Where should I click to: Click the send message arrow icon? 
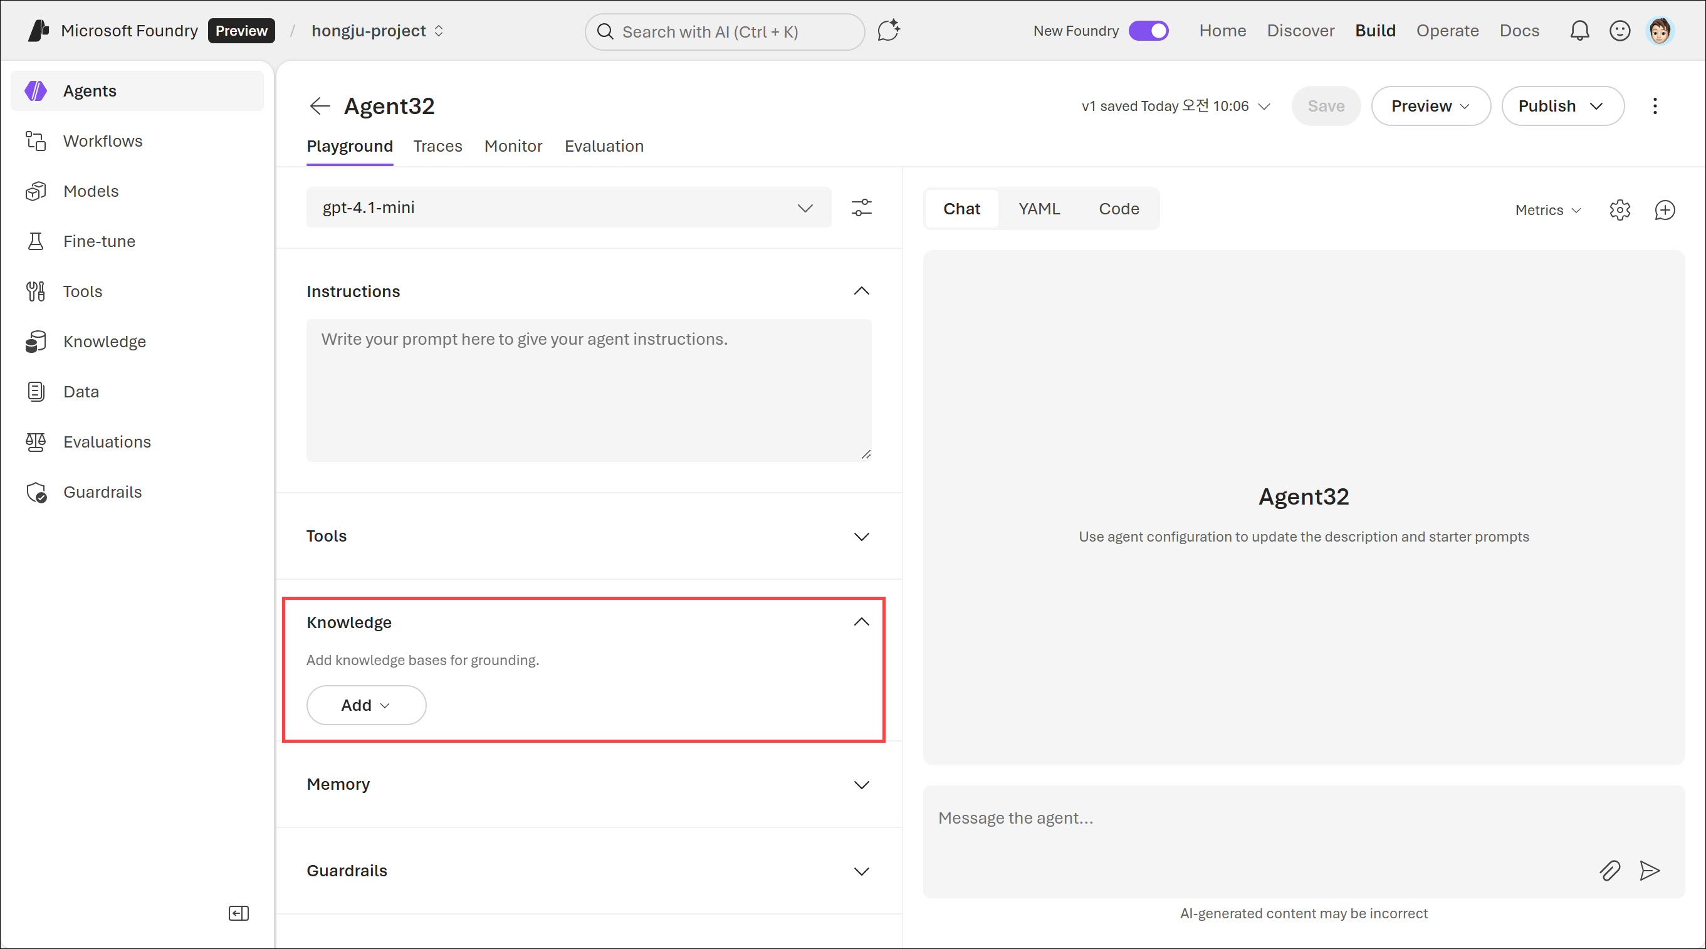tap(1649, 870)
